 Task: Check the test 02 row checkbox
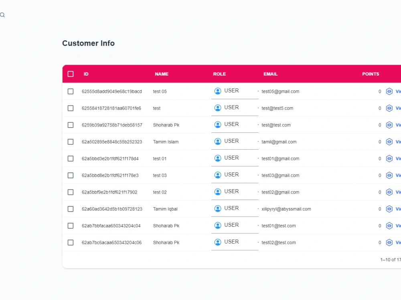71,192
